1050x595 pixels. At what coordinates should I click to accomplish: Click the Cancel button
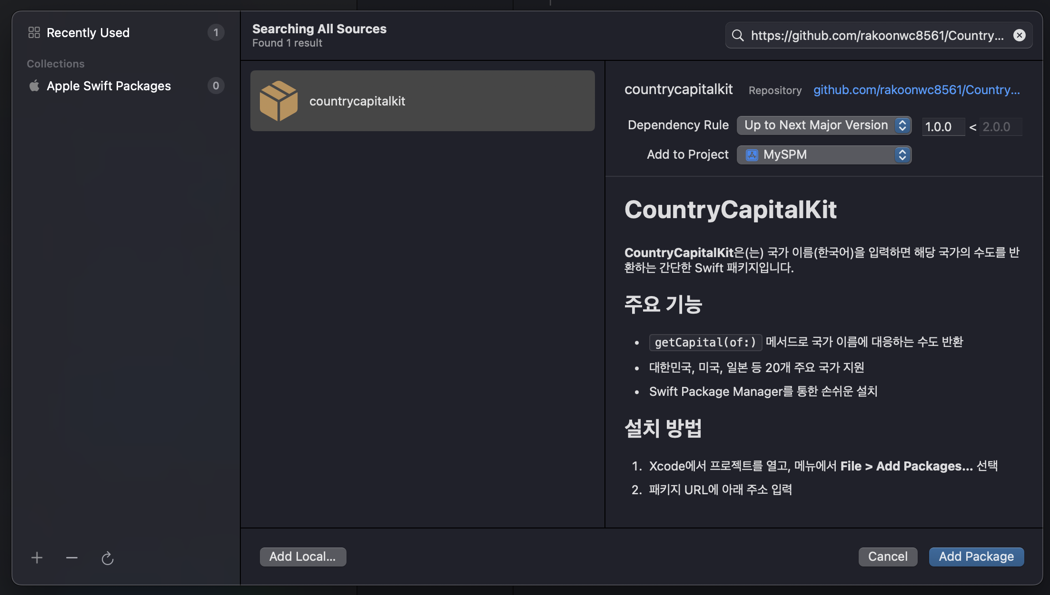click(887, 557)
